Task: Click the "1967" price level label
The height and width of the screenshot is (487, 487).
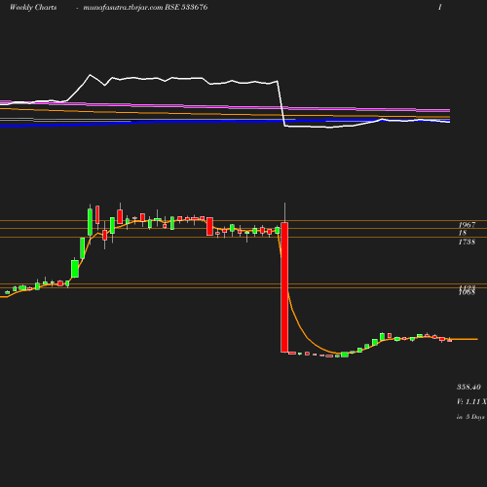Action: (x=467, y=225)
